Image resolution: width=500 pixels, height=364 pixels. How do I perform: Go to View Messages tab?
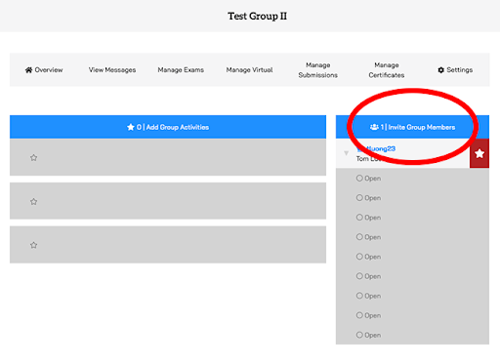[x=112, y=70]
